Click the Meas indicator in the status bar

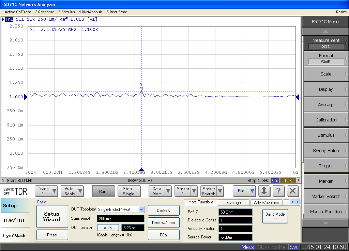click(248, 247)
